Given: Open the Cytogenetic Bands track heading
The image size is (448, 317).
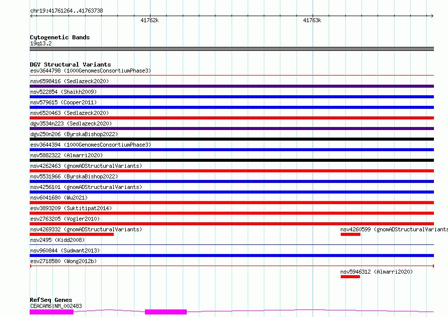Looking at the screenshot, I should pos(60,37).
